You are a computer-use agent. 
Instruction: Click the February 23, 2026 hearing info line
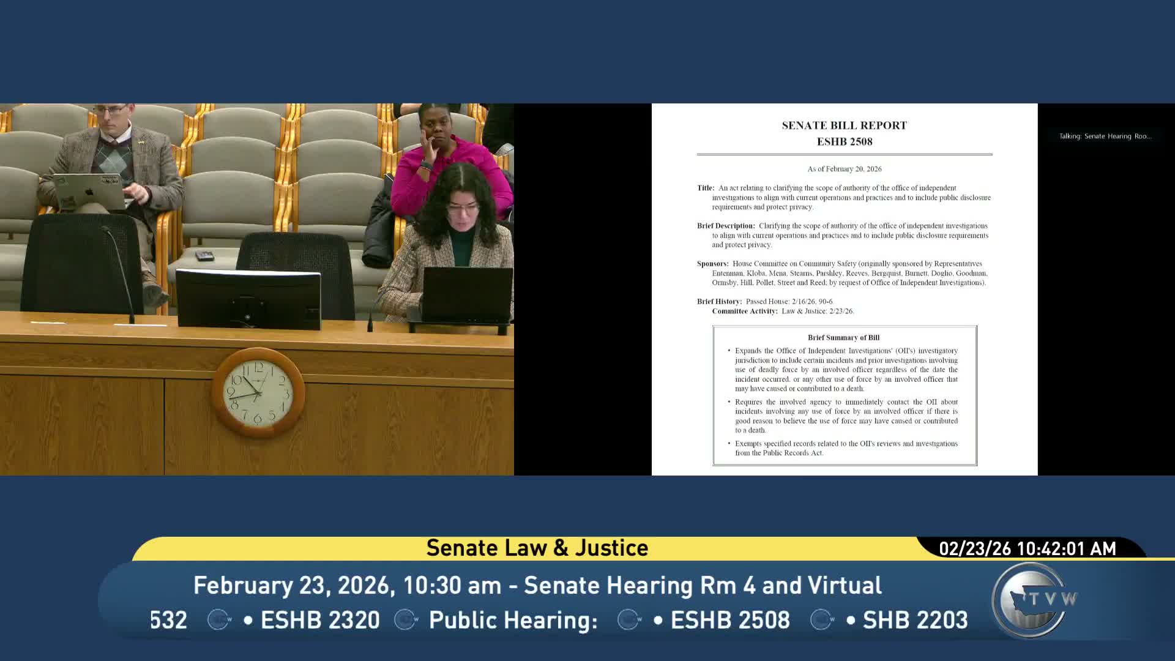point(537,585)
